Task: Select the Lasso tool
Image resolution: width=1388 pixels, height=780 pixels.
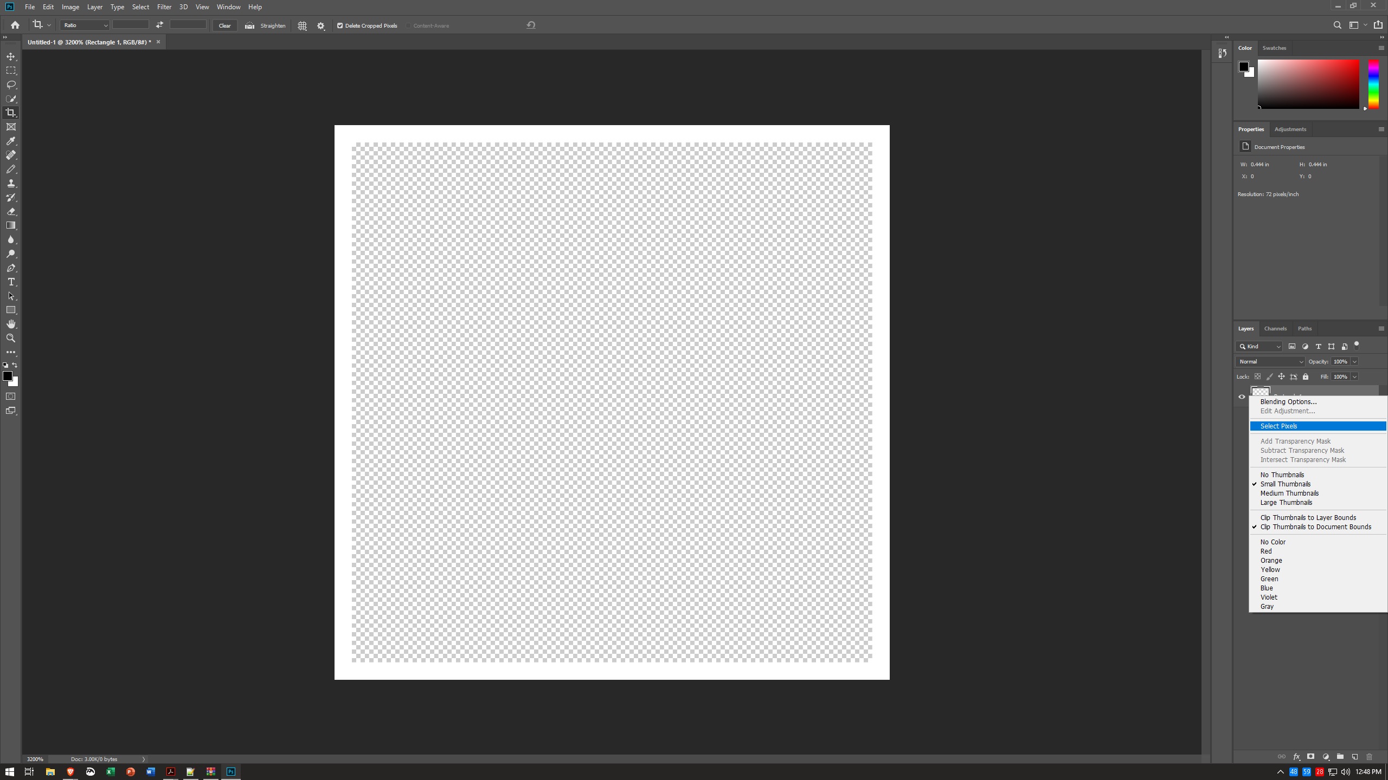Action: (11, 84)
